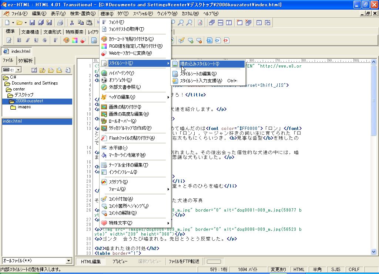Click the Open folder toolbar icon
The height and width of the screenshot is (274, 379).
click(20, 23)
